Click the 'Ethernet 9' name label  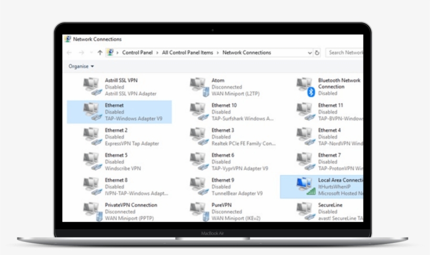[223, 180]
